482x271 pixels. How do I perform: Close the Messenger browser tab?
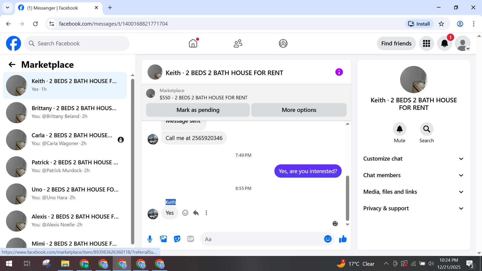click(96, 8)
